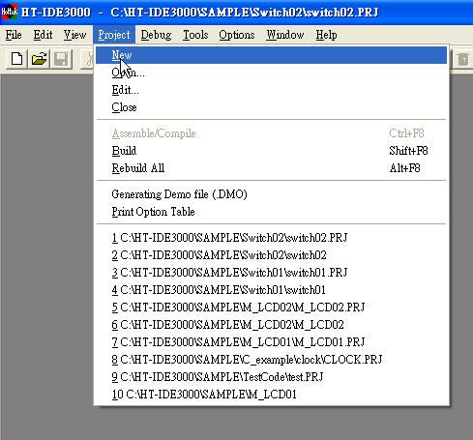Open recent item 2 Switch02\switch02

271,255
